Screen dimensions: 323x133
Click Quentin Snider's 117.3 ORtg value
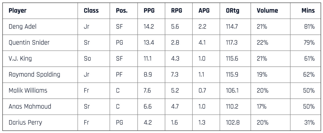(232, 43)
